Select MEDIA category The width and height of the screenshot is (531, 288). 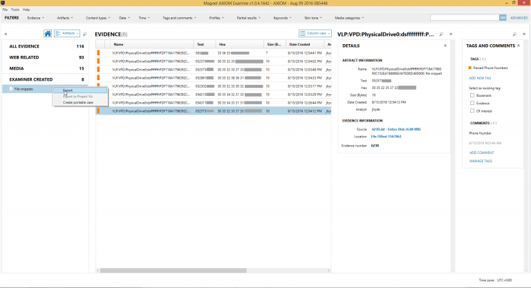46,68
